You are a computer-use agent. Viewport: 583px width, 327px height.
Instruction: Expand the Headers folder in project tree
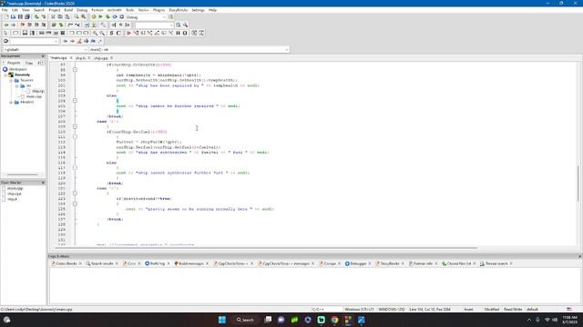tap(11, 102)
